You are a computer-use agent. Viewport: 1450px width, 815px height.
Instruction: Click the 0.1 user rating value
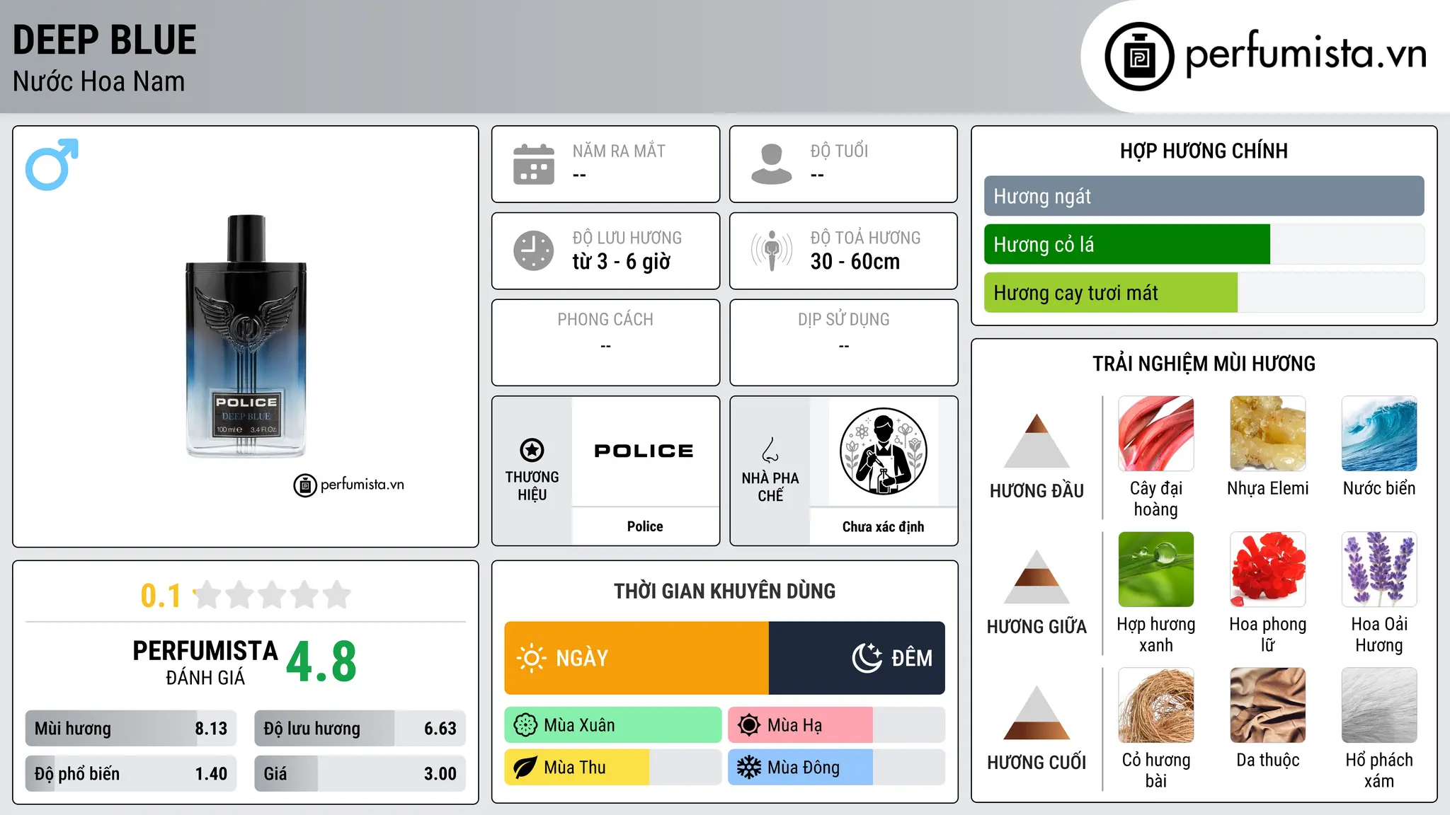(161, 596)
